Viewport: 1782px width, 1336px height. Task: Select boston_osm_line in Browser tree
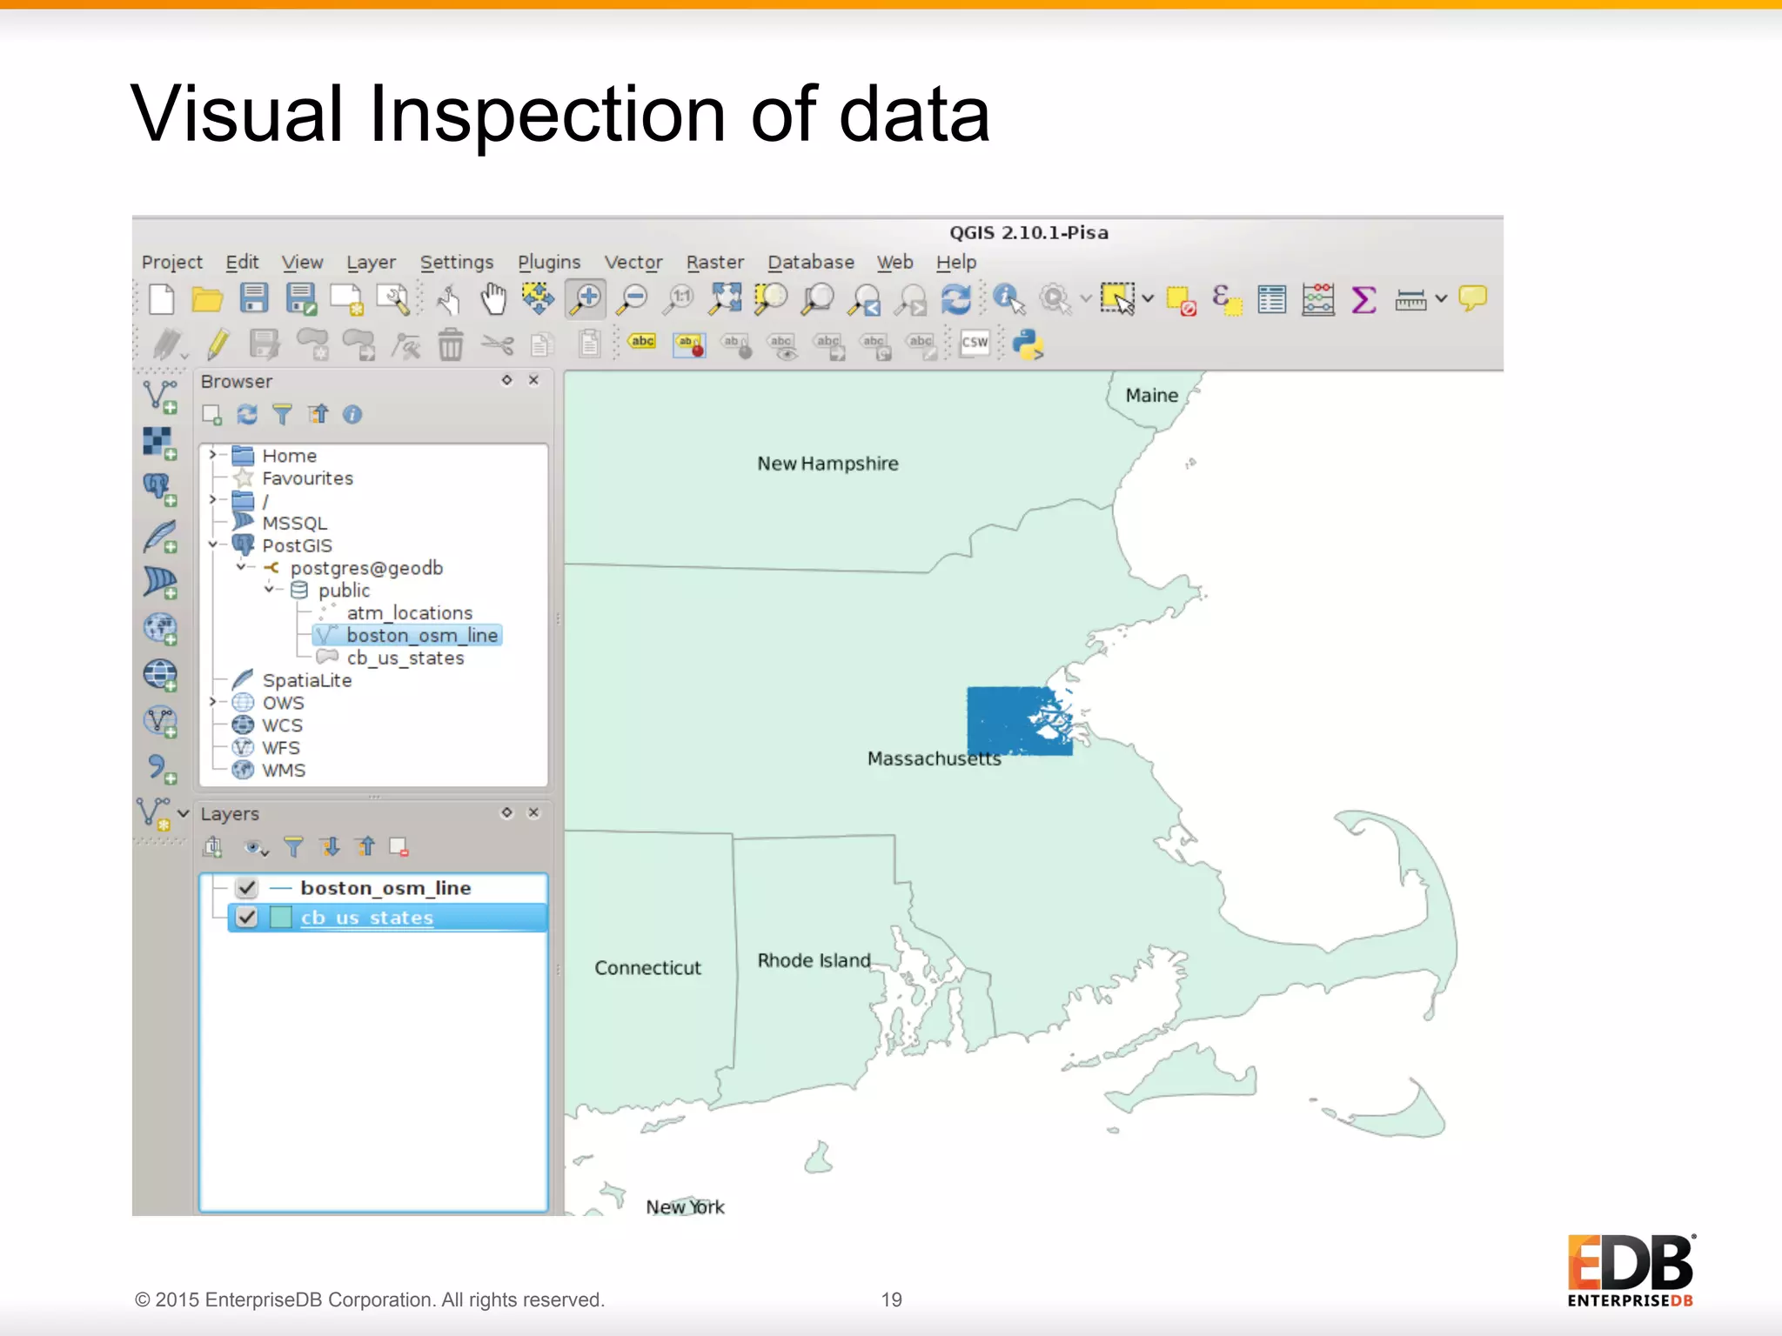pos(422,636)
